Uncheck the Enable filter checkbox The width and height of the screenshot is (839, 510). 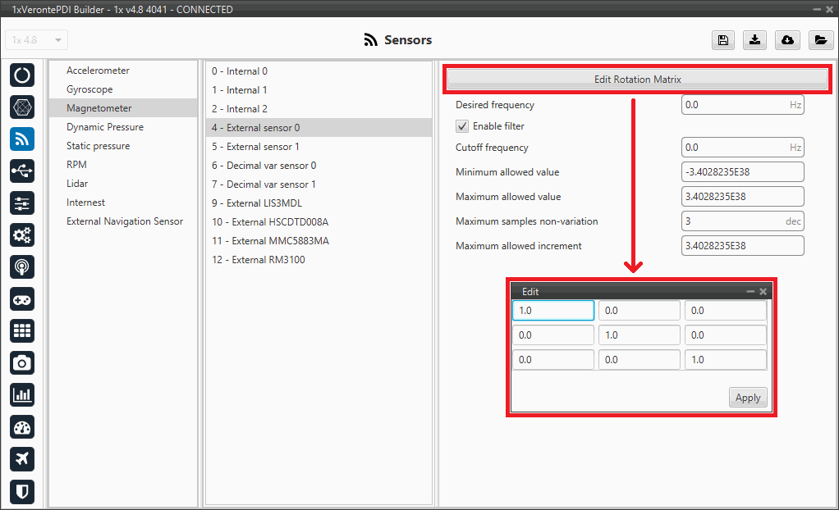click(462, 126)
